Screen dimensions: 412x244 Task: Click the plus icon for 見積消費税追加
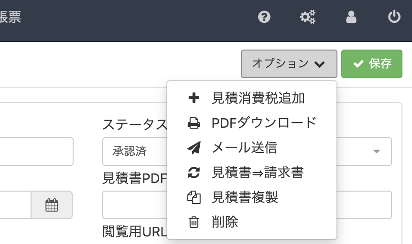tap(194, 98)
